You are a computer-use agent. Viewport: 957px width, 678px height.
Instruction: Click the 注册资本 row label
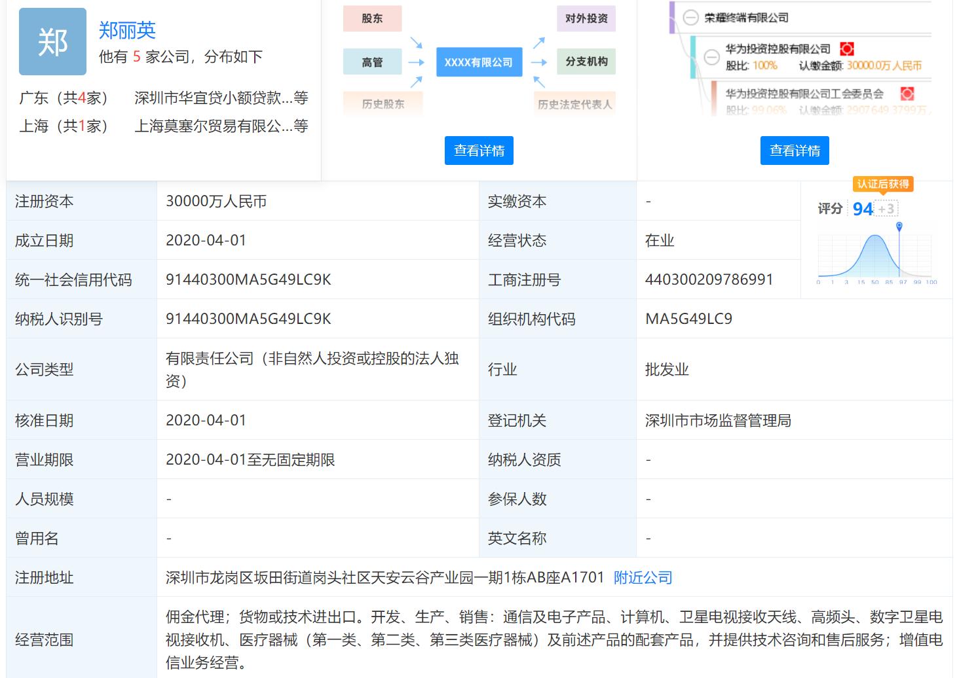point(44,201)
